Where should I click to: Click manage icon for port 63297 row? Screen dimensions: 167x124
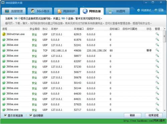pos(157,61)
